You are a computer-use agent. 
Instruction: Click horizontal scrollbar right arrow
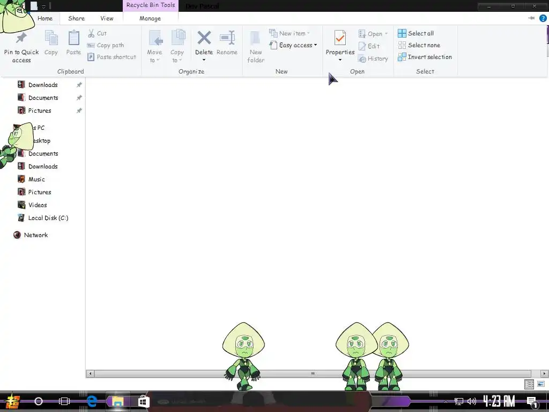[x=544, y=373]
